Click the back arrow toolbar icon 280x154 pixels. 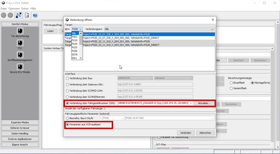click(x=3, y=15)
